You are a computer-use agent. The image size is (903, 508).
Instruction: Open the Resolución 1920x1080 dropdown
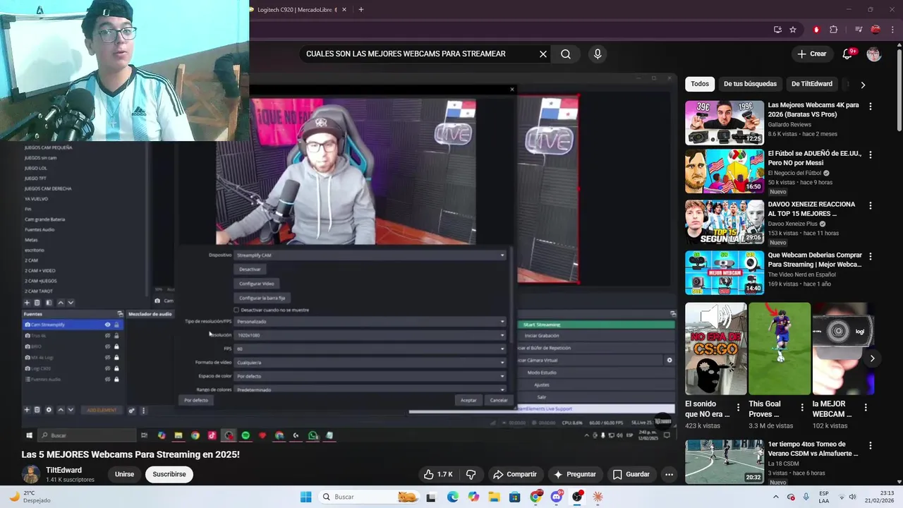(x=370, y=335)
